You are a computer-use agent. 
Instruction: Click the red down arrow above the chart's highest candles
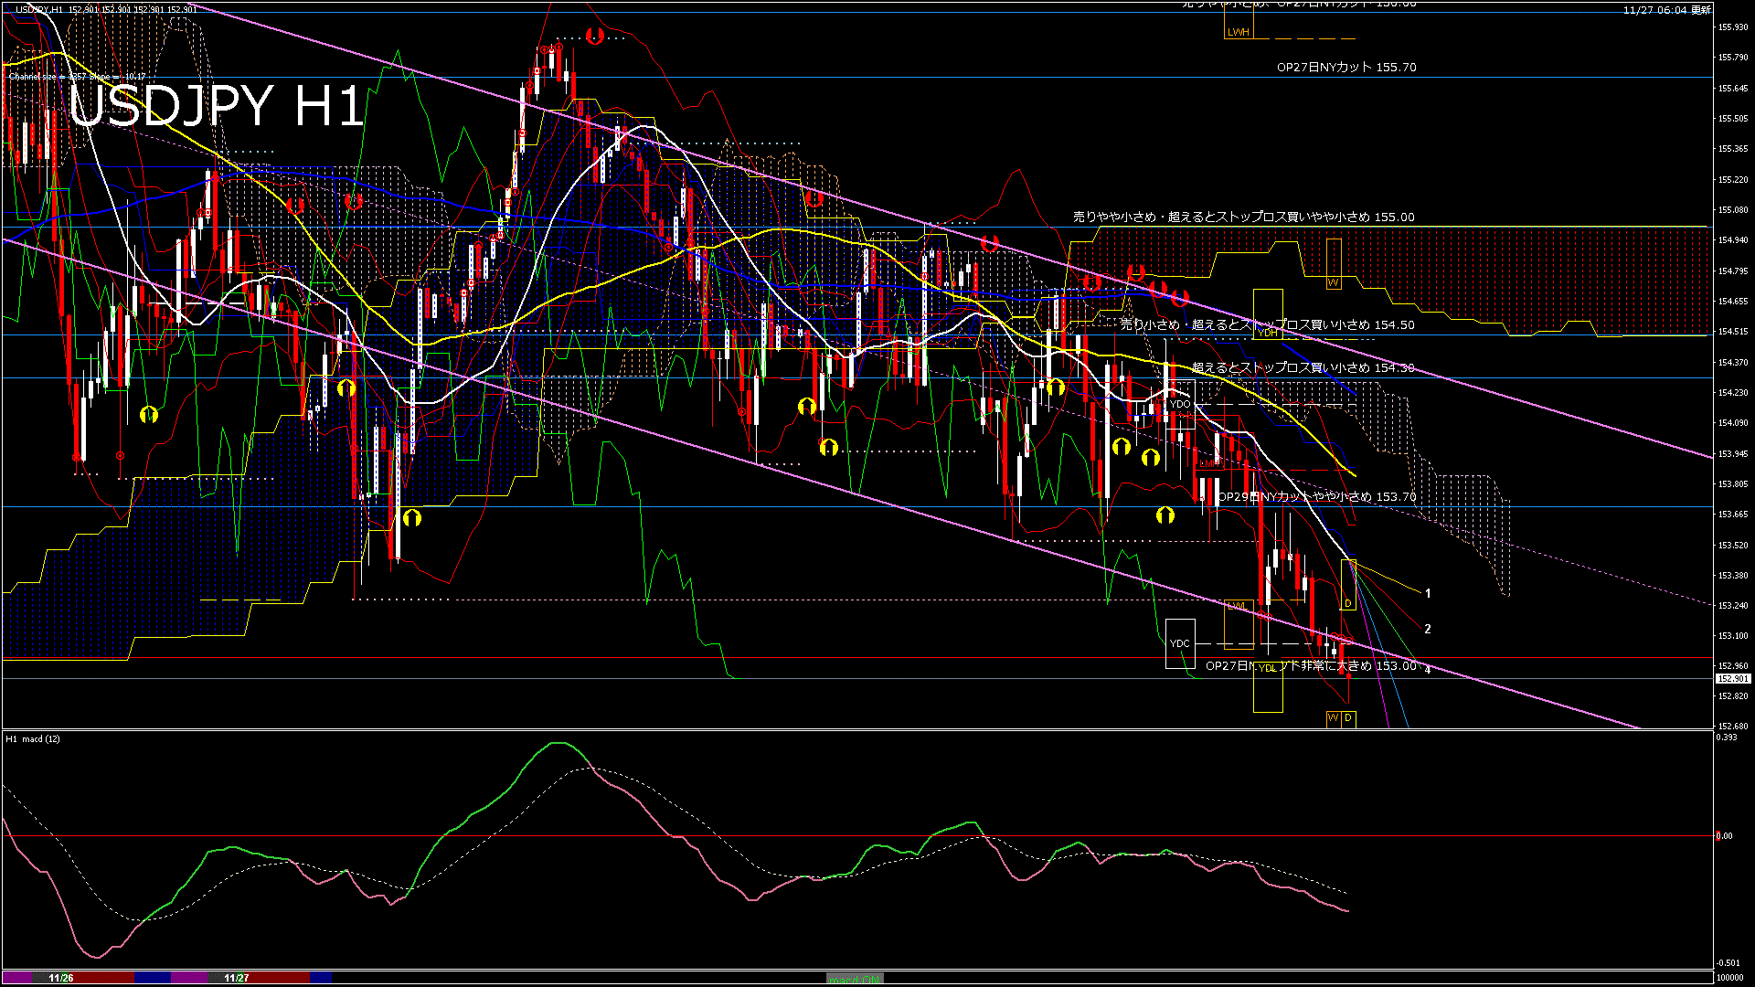pos(595,36)
